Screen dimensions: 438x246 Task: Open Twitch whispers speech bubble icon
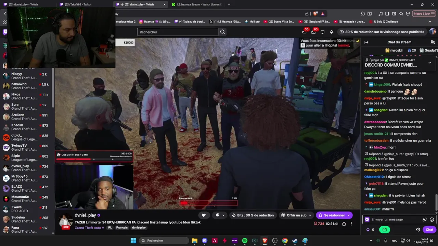coord(322,32)
